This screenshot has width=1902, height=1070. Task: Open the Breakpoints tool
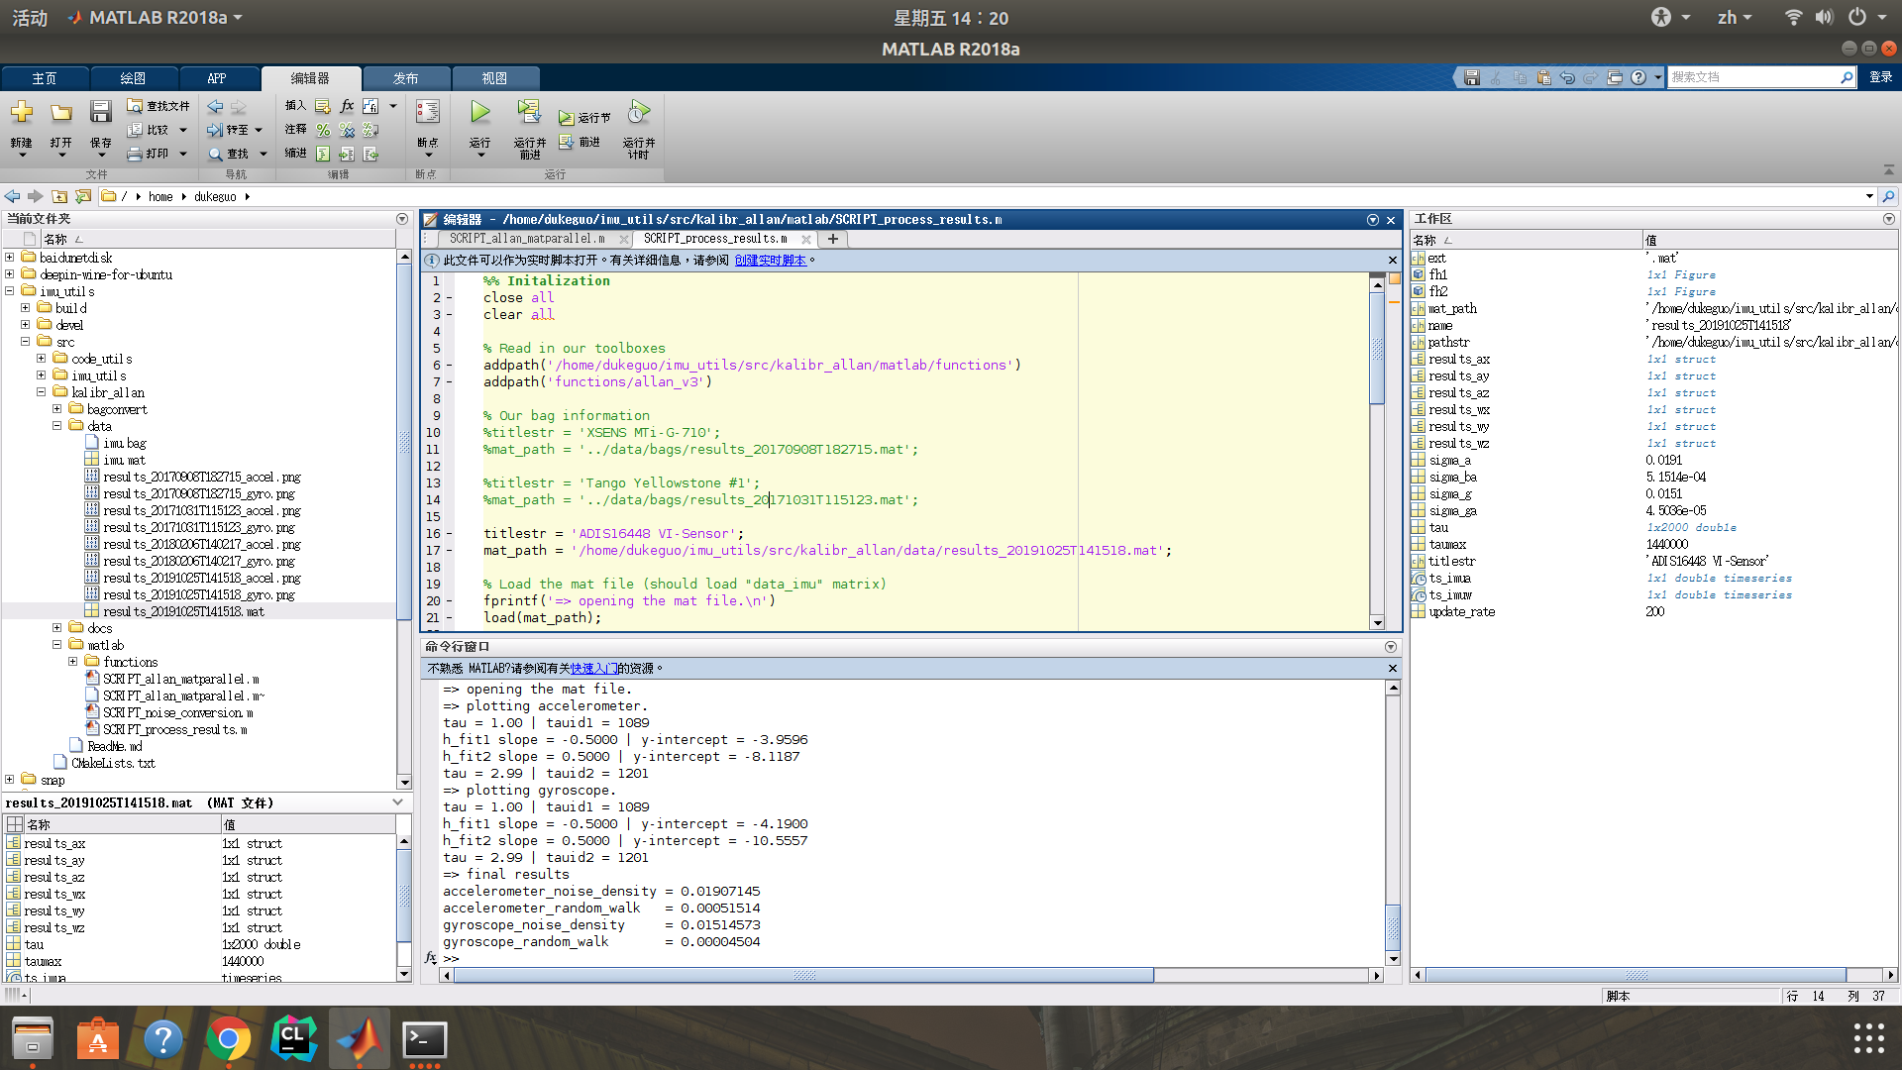[427, 114]
